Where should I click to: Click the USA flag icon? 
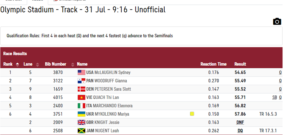coord(81,72)
